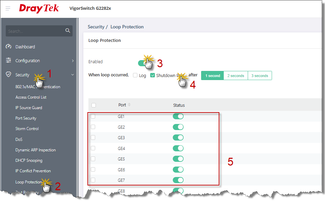Open the Storm Control page
This screenshot has width=325, height=201.
coord(27,129)
